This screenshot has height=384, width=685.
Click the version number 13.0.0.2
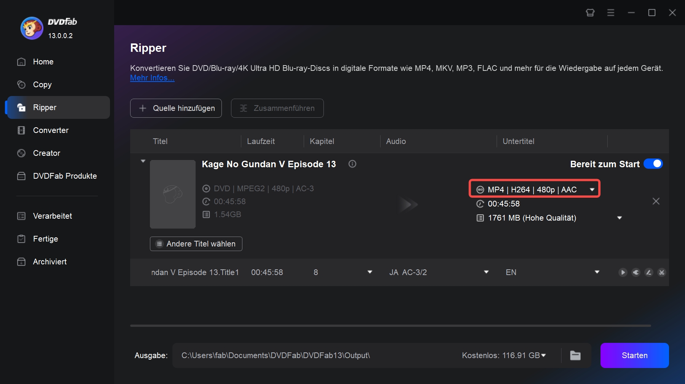click(x=60, y=35)
